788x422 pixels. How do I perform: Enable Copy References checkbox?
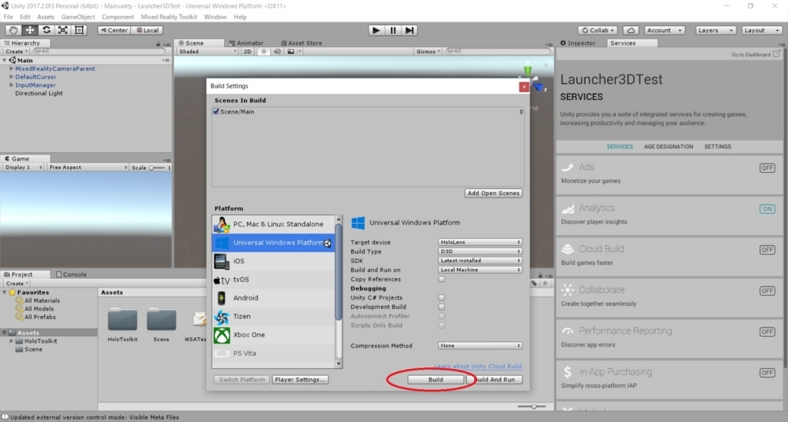click(441, 280)
